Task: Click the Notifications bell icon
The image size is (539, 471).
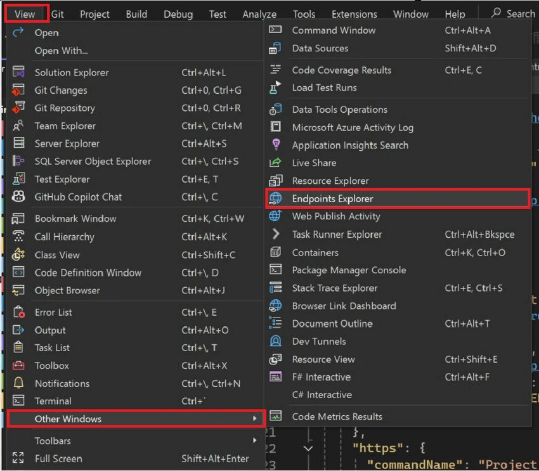Action: (x=18, y=384)
